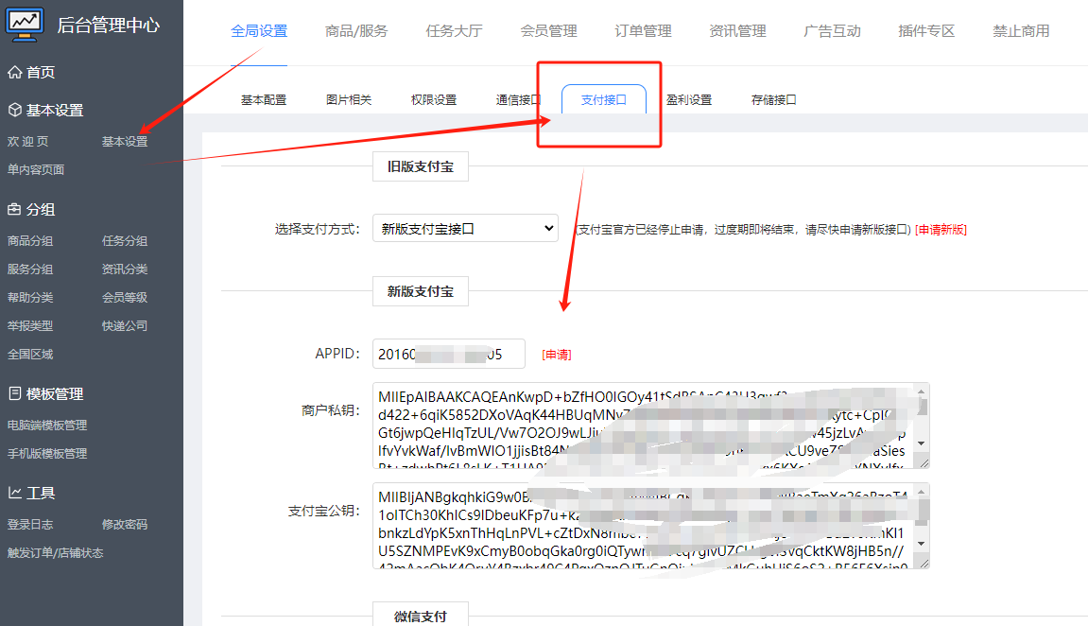Click inside the 支付宝公钥 text area

(x=651, y=526)
